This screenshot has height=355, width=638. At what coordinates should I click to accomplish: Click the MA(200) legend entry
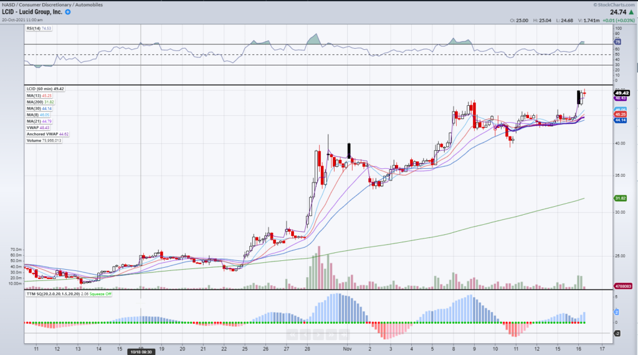point(40,102)
